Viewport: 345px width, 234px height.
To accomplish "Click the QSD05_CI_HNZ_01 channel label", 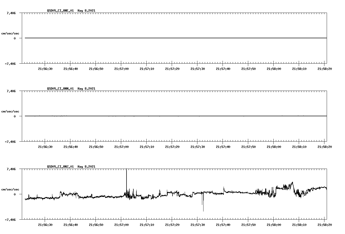I will [x=61, y=167].
